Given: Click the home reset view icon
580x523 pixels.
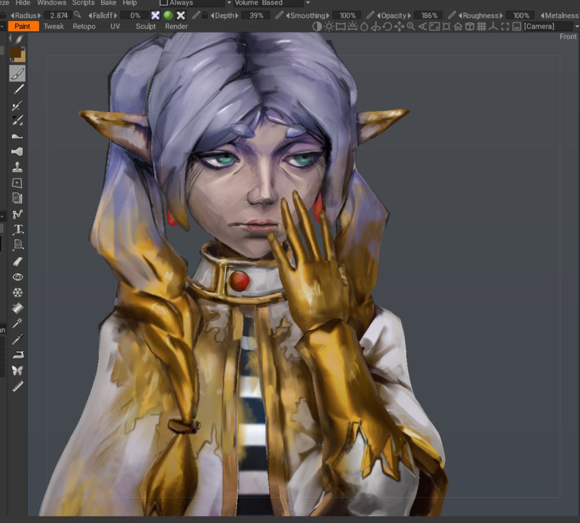Looking at the screenshot, I should (x=458, y=27).
